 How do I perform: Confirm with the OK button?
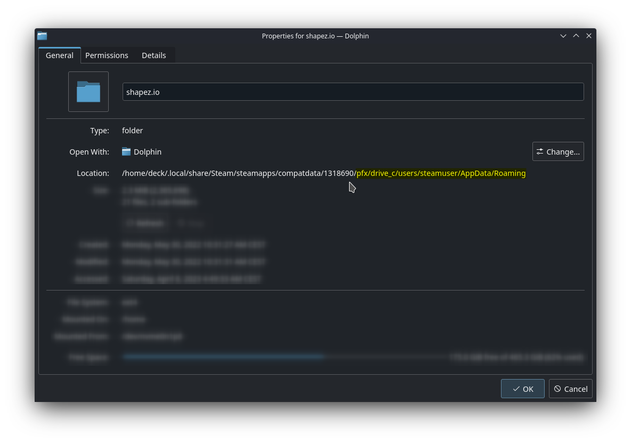(522, 389)
